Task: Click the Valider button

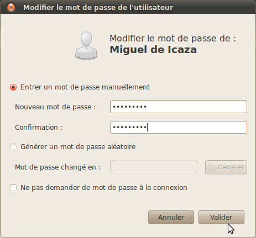Action: pyautogui.click(x=221, y=218)
